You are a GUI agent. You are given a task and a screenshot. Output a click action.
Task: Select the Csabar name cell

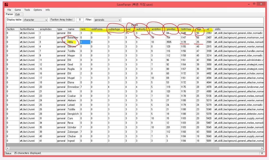pos(73,96)
